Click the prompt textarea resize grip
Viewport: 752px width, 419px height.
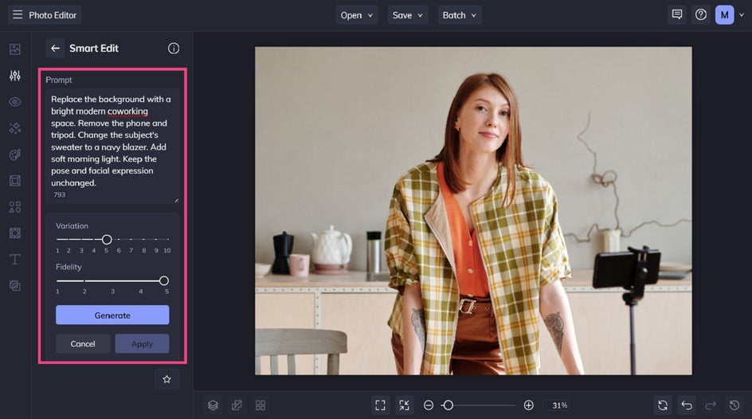point(176,200)
